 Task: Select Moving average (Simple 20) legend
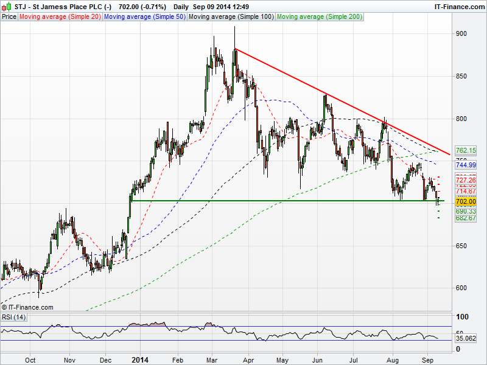tap(60, 17)
